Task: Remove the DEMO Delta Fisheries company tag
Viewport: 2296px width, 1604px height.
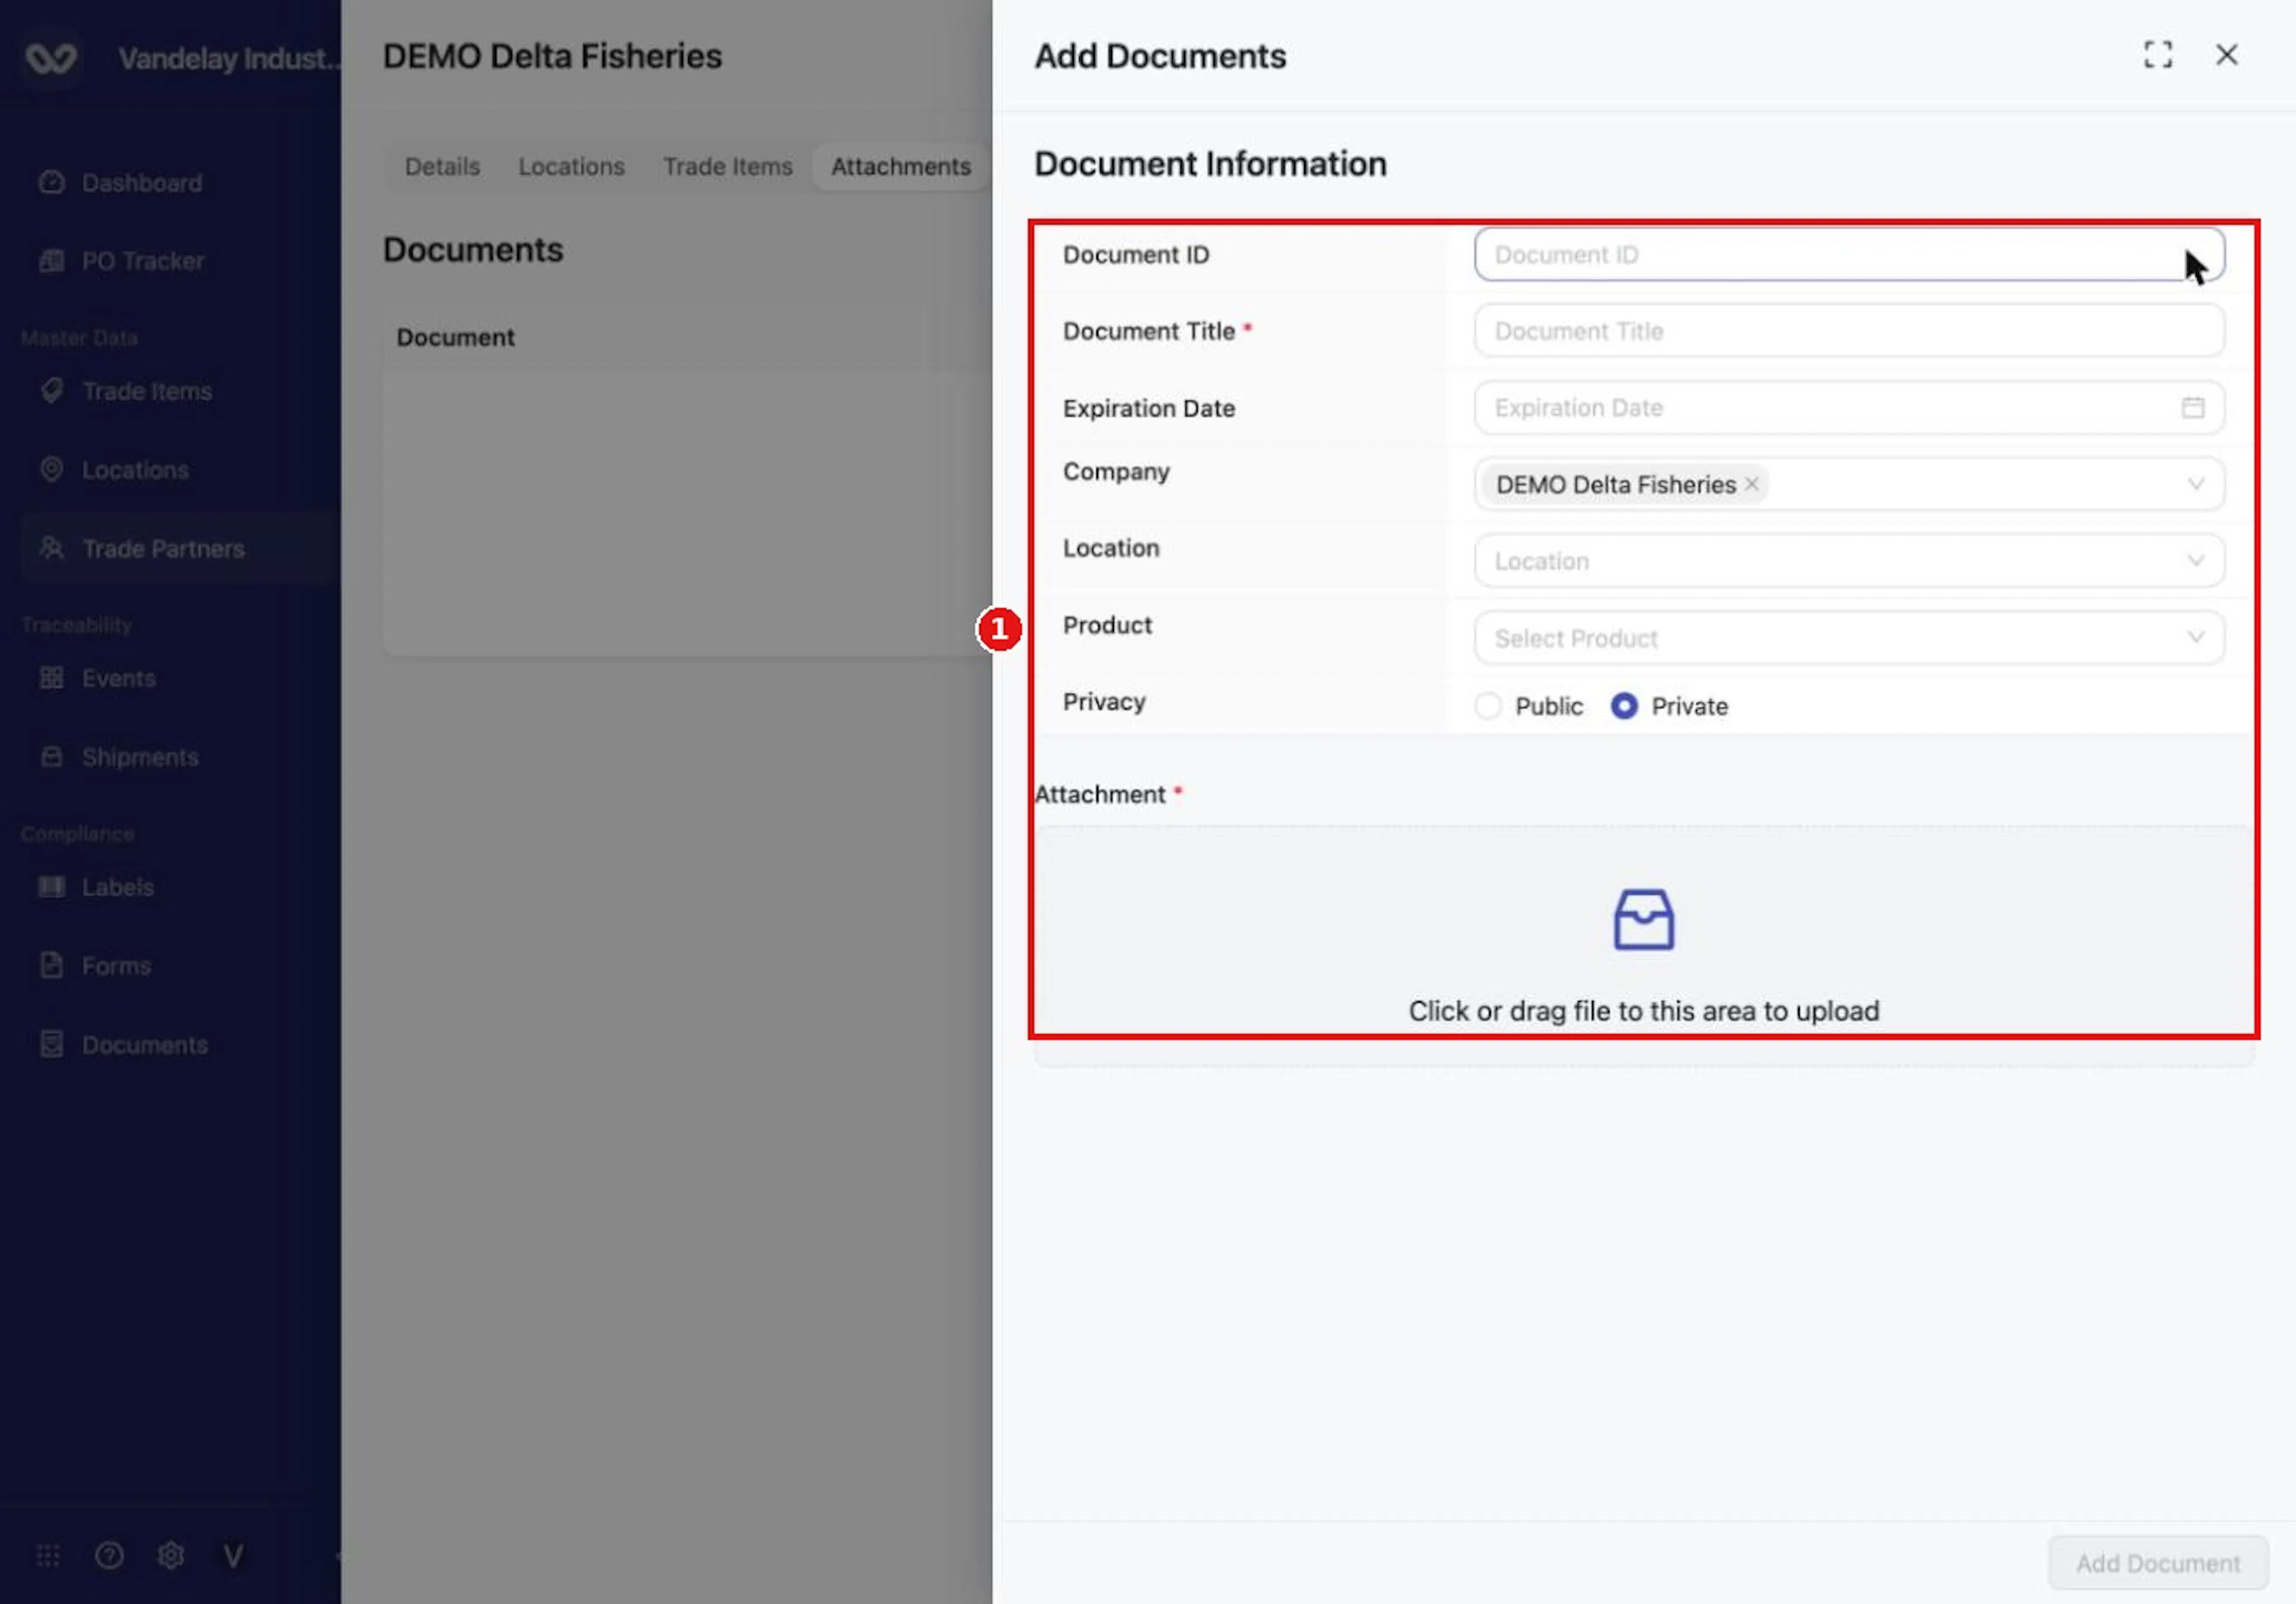Action: [x=1751, y=484]
